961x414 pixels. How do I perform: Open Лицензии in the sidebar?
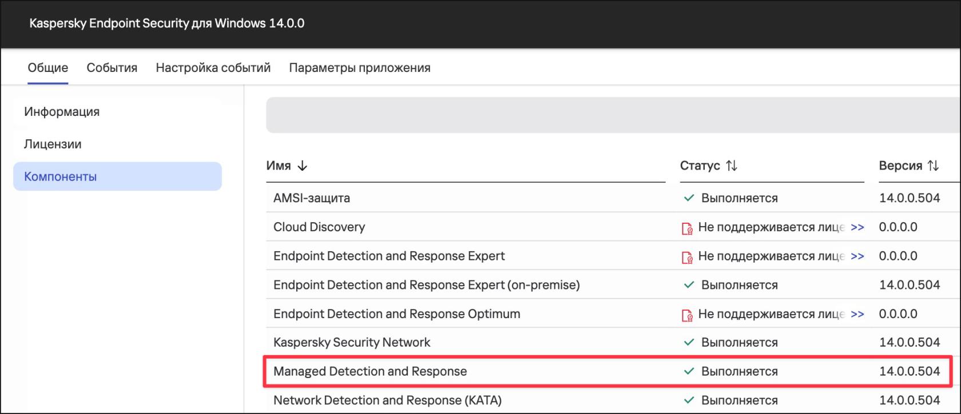point(53,144)
